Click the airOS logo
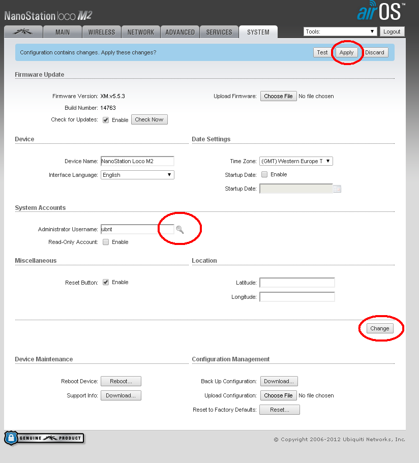 point(380,11)
